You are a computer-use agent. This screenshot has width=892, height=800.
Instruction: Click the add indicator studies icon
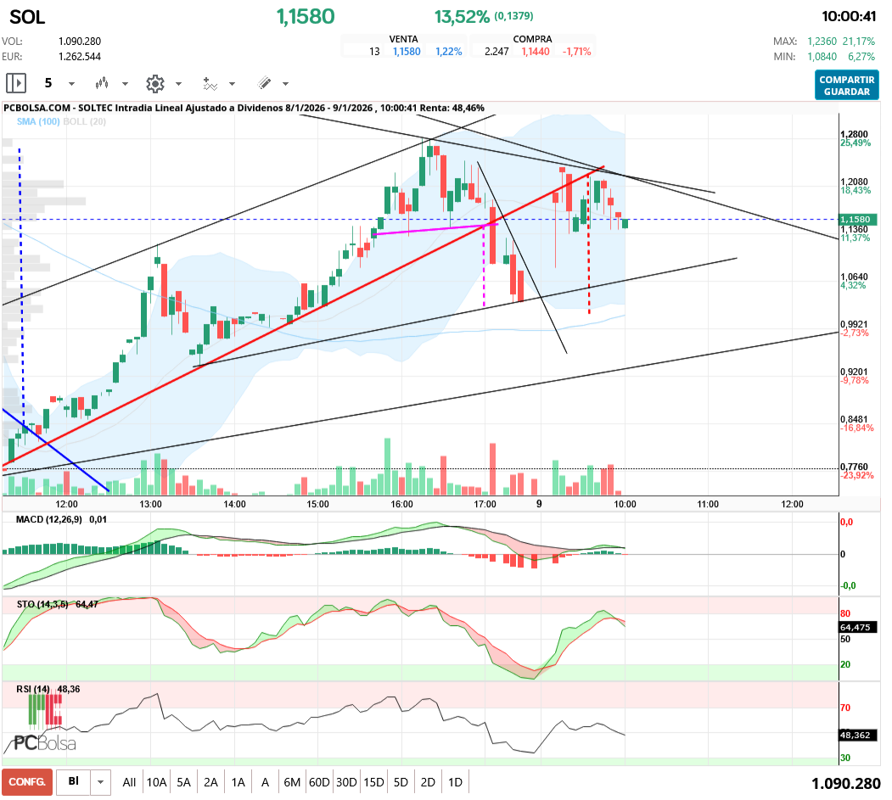click(210, 83)
